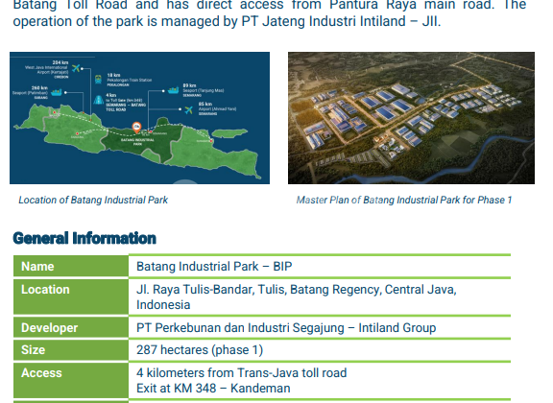Click 'PT Jateng Industri Intiland – JII' text
Screen dimensions: 553x403
pyautogui.click(x=340, y=21)
